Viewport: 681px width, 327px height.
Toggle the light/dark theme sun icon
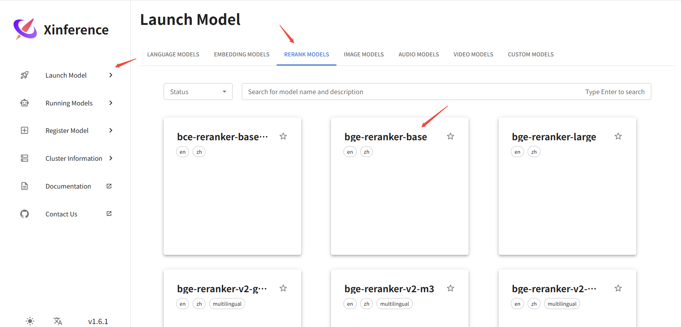point(30,321)
